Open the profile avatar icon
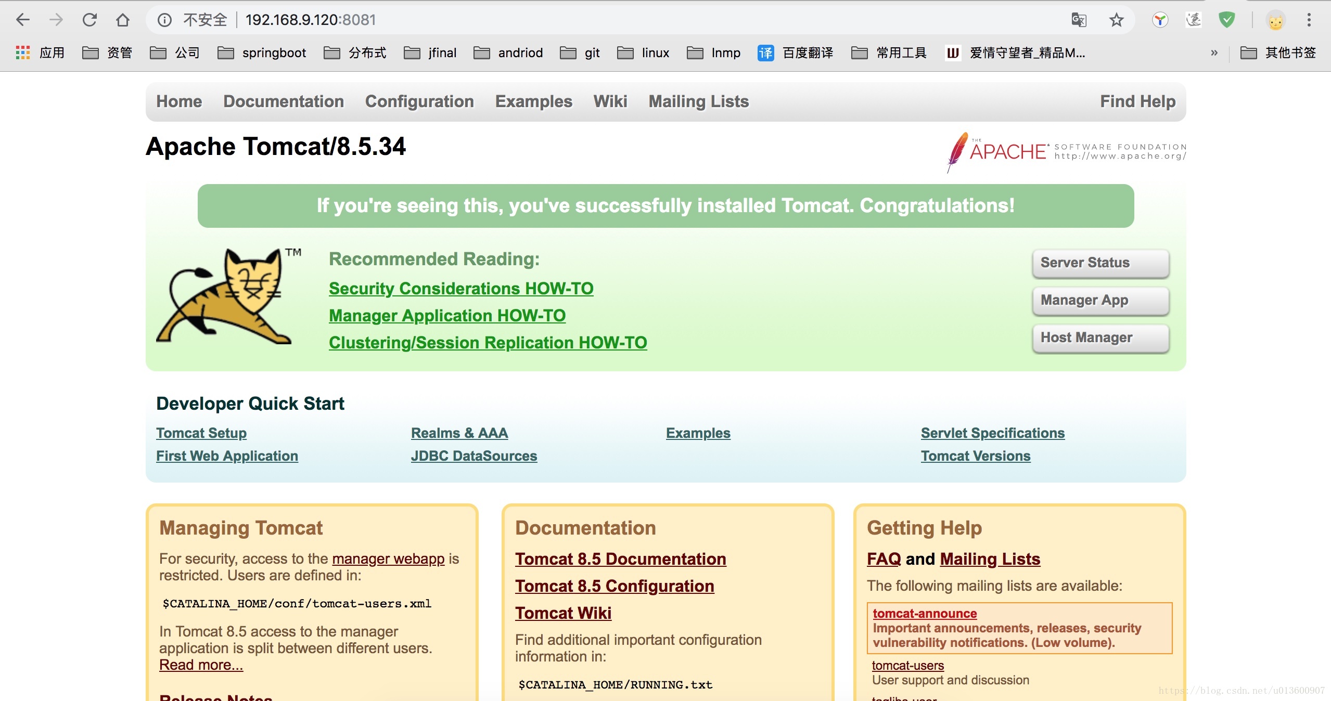The image size is (1331, 701). [1276, 21]
